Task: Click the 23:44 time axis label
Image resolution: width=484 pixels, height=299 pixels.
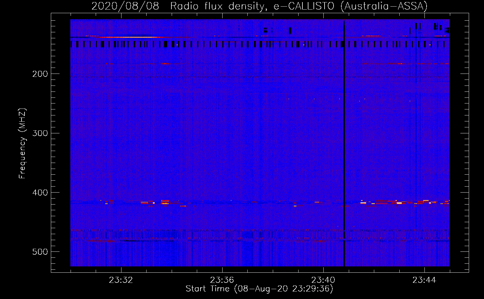Action: [x=424, y=280]
